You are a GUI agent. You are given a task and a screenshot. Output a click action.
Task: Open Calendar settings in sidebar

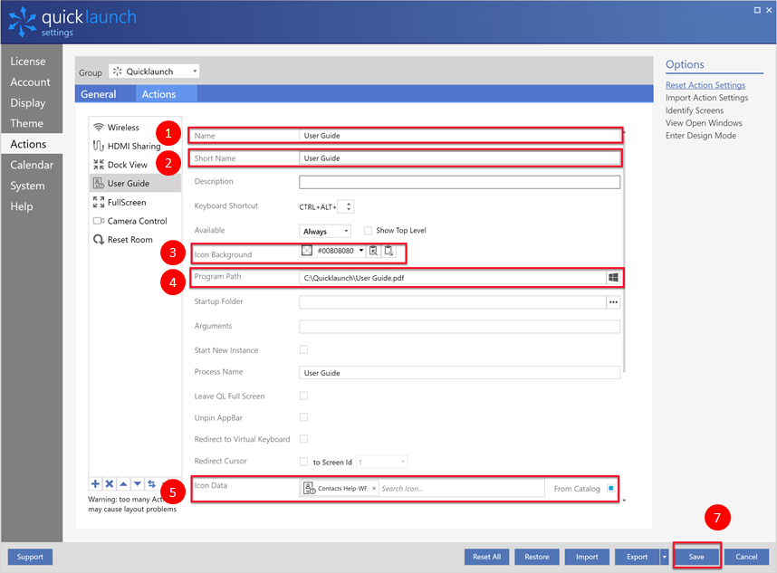32,165
